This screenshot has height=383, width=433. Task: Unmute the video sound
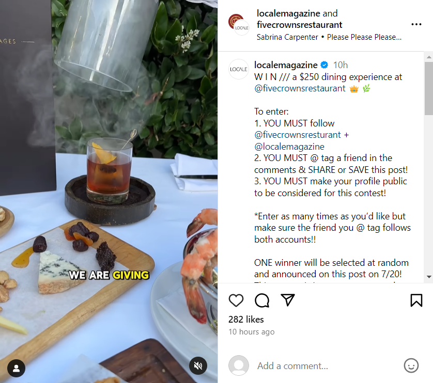tap(198, 365)
